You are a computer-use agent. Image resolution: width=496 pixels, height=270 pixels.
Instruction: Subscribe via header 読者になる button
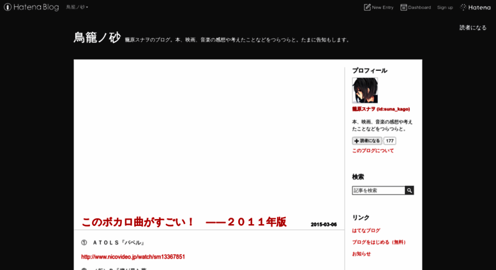(x=473, y=27)
